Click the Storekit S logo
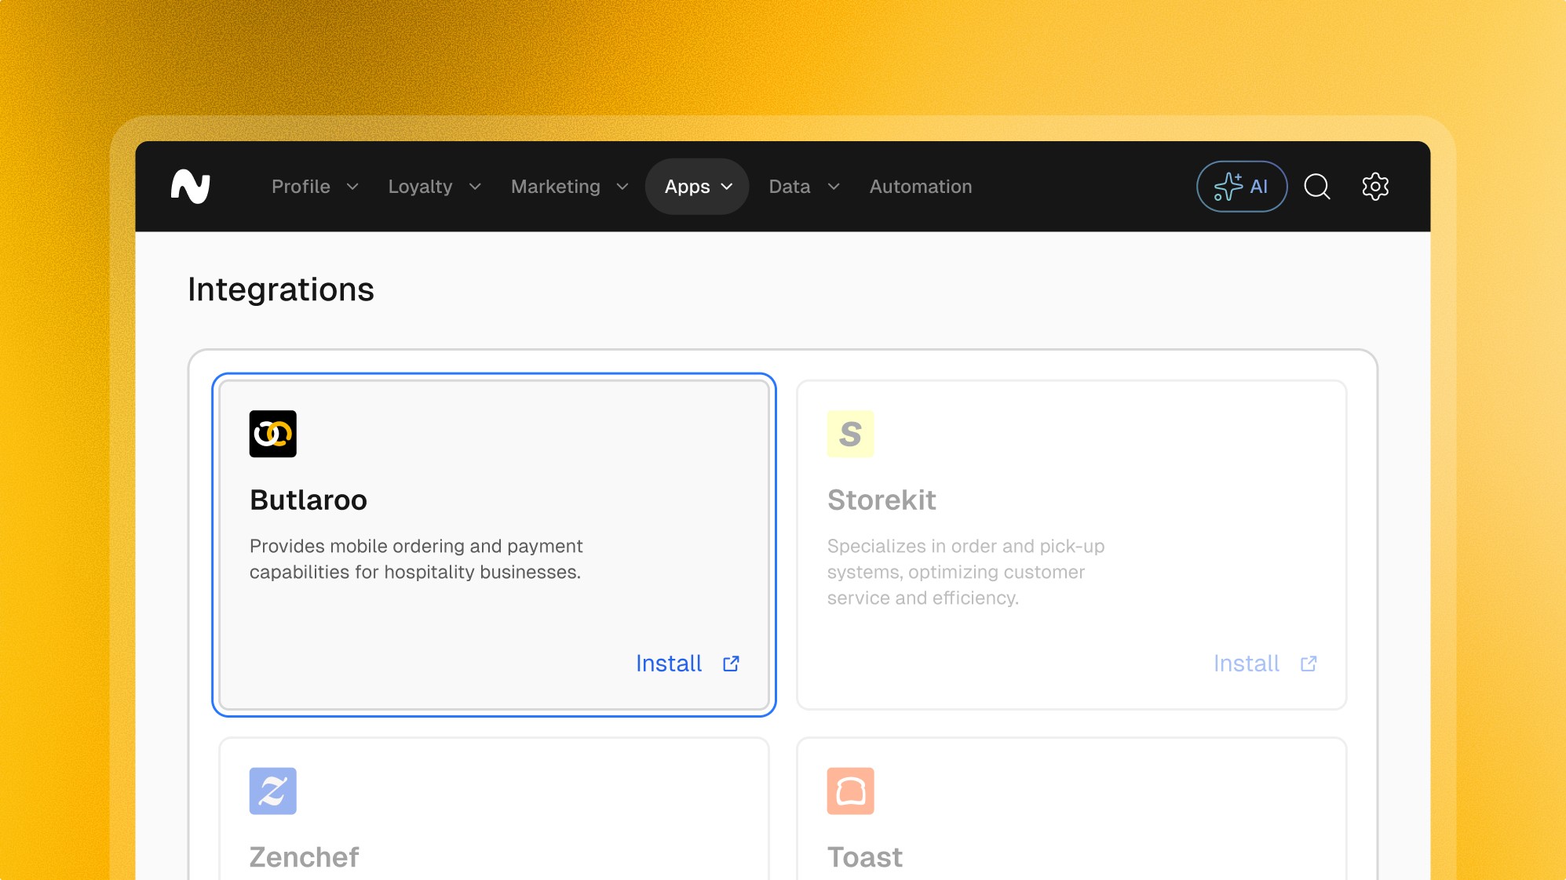 [x=850, y=434]
